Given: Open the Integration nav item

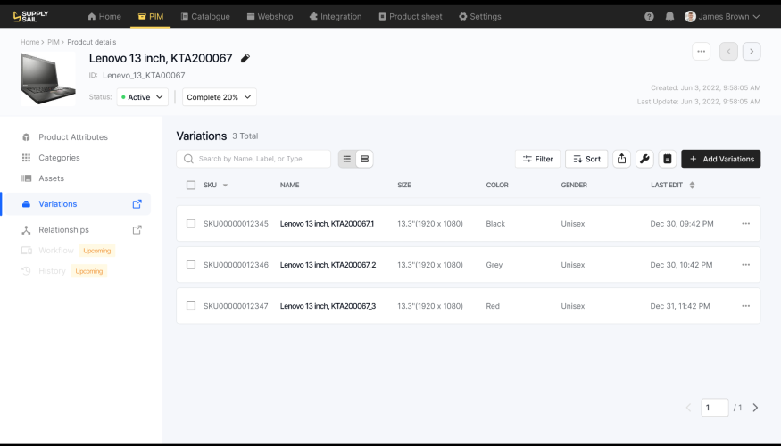Looking at the screenshot, I should pos(336,16).
